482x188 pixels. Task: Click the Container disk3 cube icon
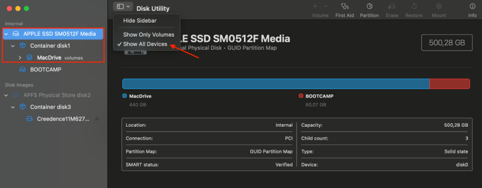[x=23, y=107]
